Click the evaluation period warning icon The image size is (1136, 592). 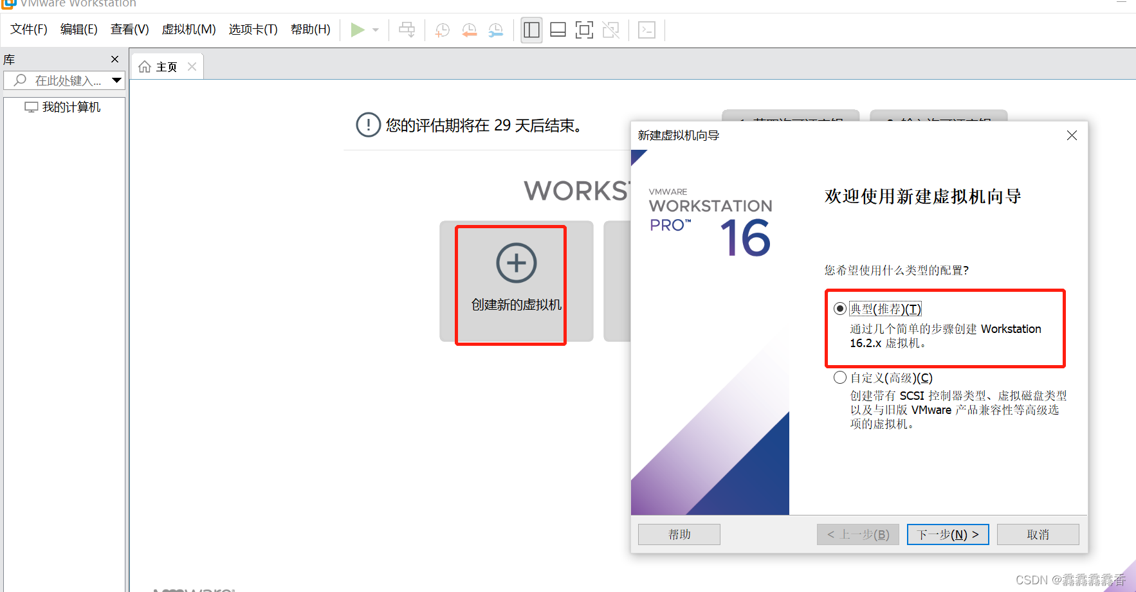[x=369, y=125]
